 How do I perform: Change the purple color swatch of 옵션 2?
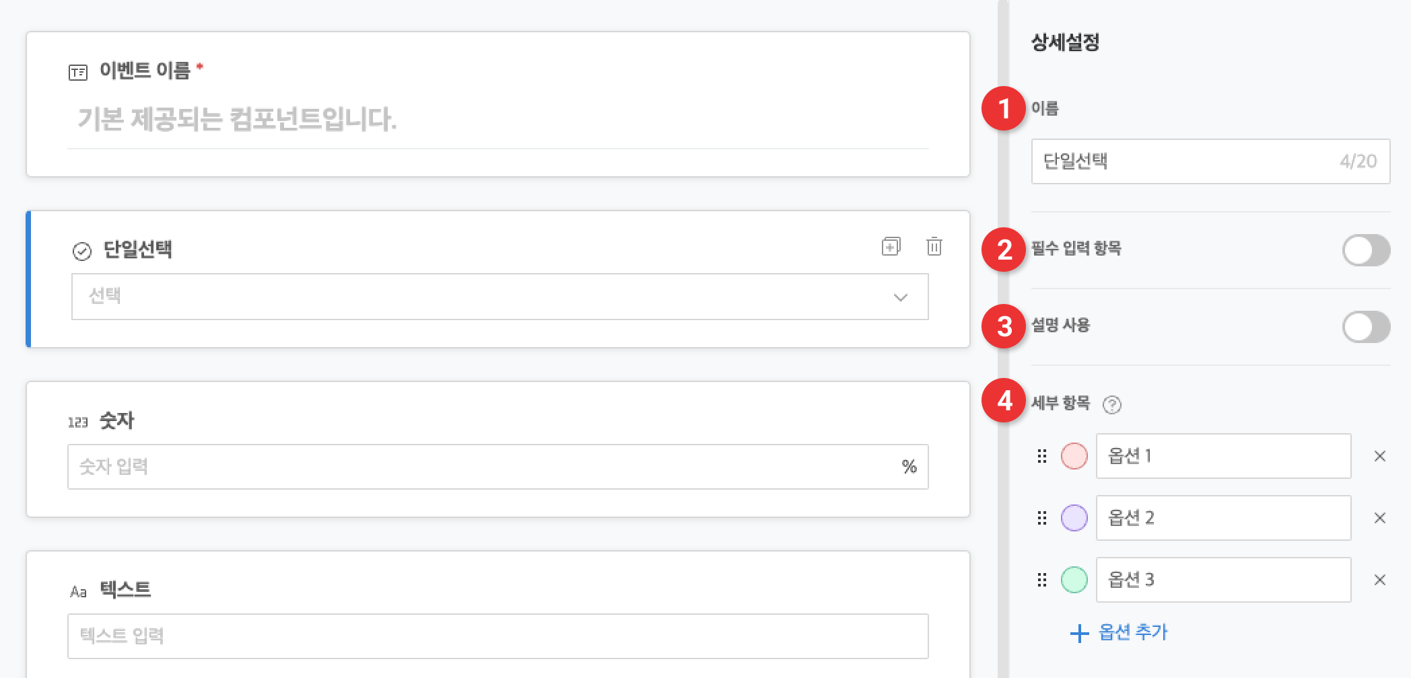pyautogui.click(x=1074, y=518)
